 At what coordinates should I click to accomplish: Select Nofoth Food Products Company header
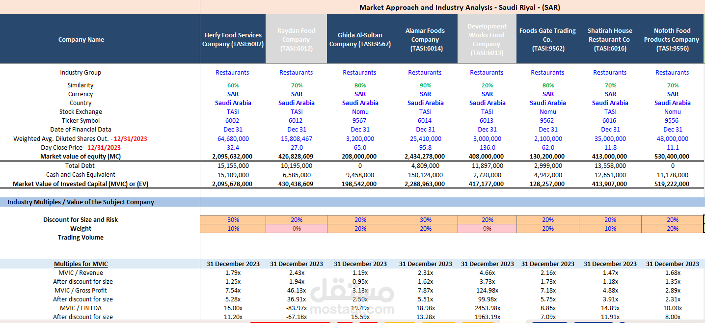(672, 39)
